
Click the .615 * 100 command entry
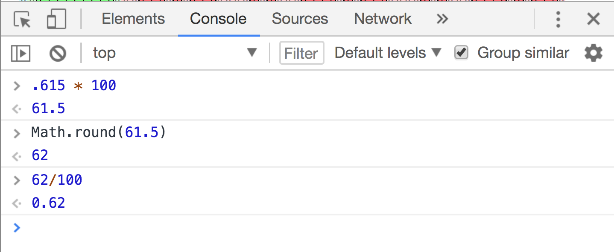[x=74, y=86]
